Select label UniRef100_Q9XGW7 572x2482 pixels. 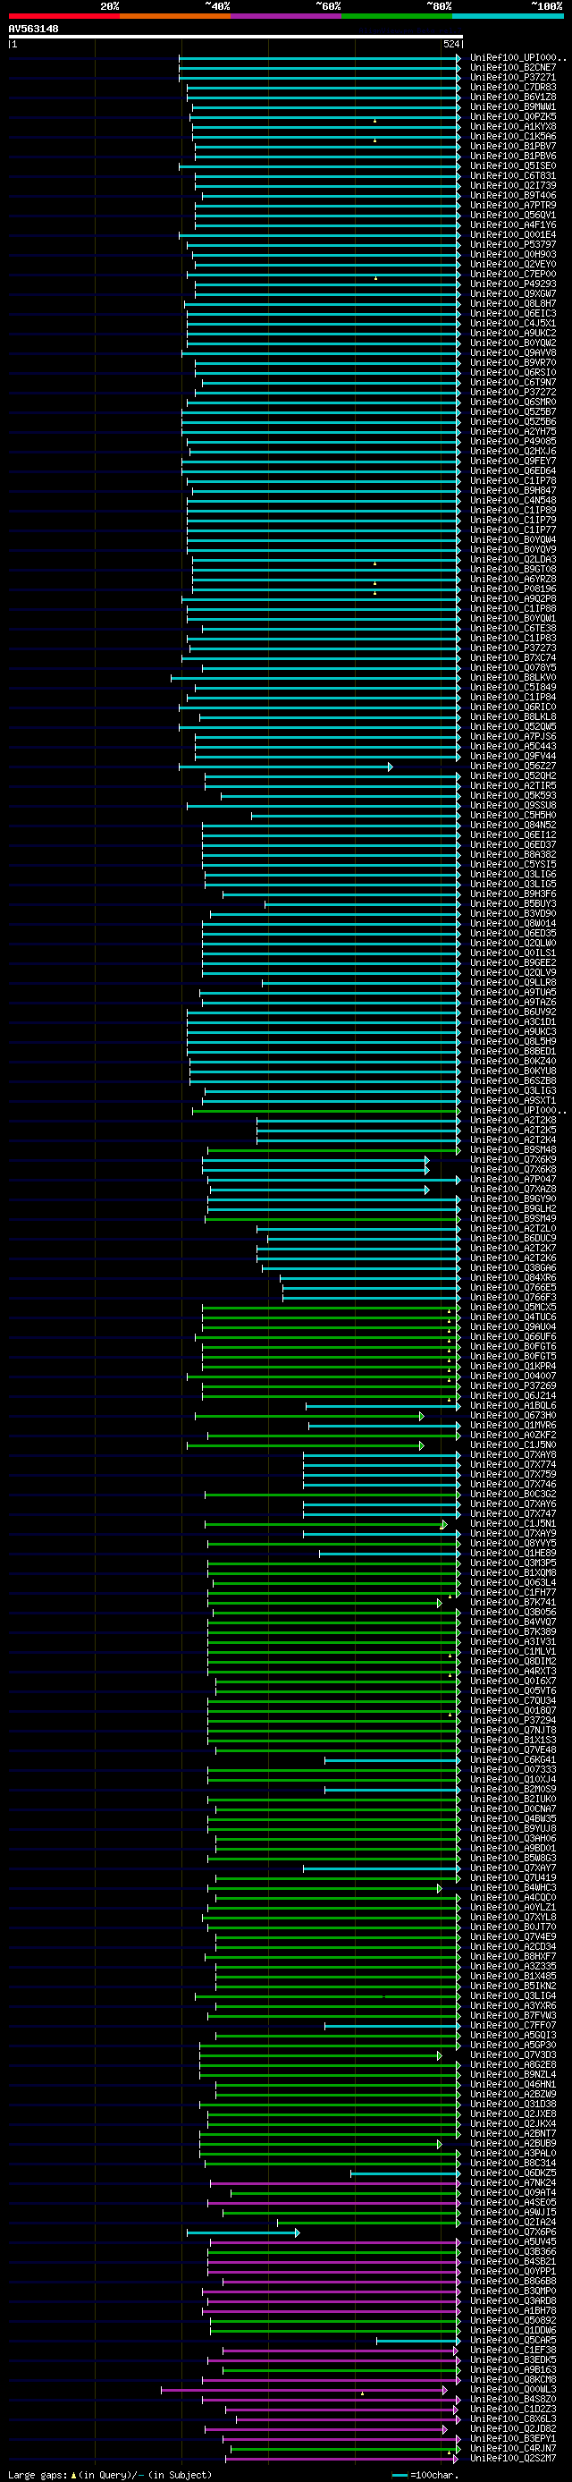[x=512, y=294]
